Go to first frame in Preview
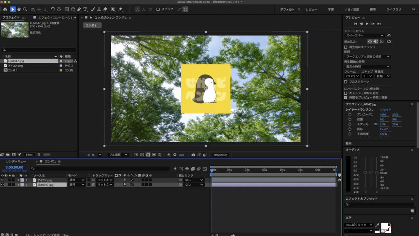The width and height of the screenshot is (419, 236). tap(356, 24)
